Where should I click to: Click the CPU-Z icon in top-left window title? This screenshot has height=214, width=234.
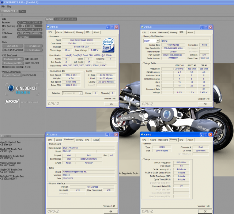(x=48, y=27)
